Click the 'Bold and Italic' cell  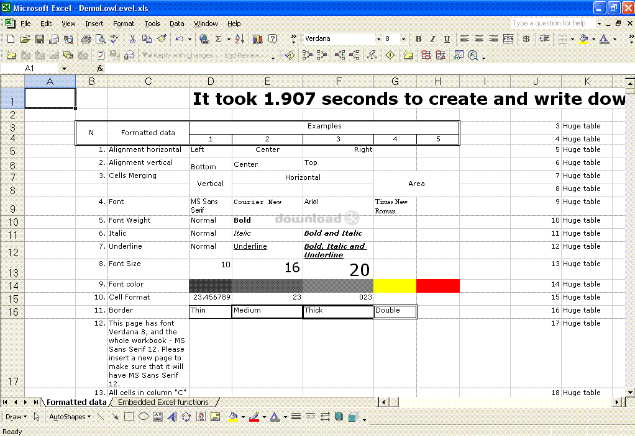point(338,234)
